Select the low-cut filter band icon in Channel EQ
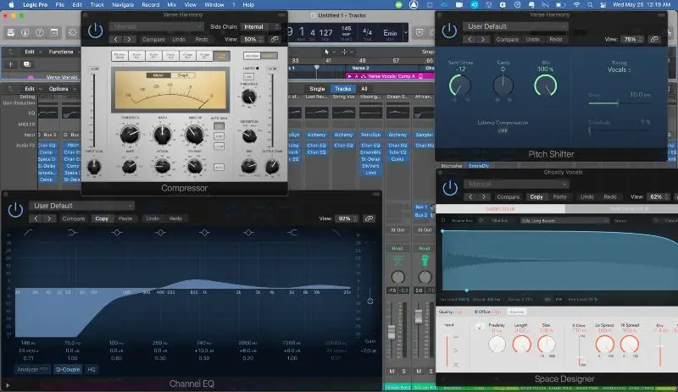The image size is (678, 392). [28, 232]
